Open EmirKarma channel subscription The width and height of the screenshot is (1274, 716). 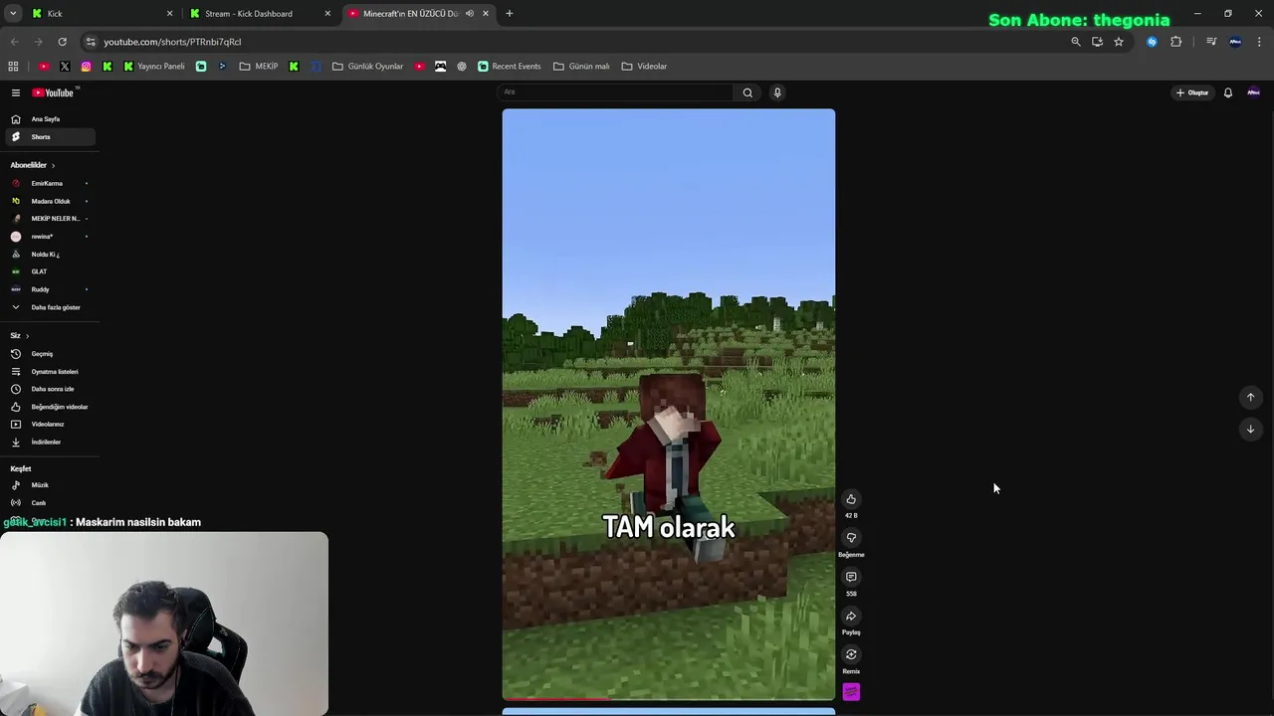(48, 183)
